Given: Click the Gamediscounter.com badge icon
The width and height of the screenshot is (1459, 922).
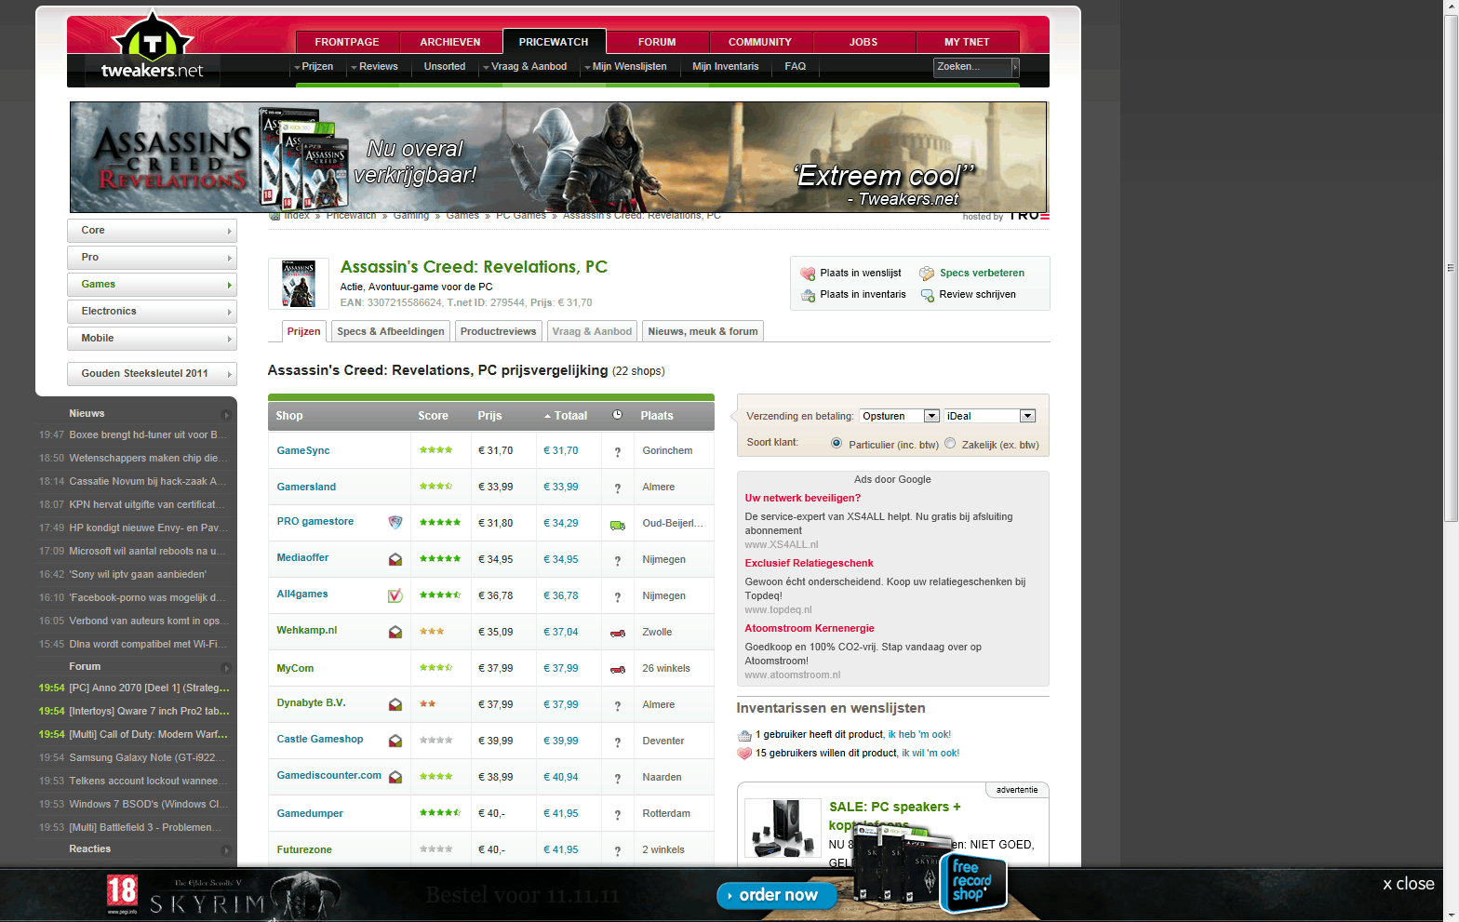Looking at the screenshot, I should click(395, 777).
